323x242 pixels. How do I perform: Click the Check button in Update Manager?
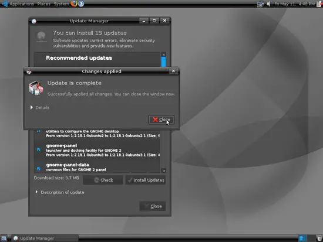coord(103,180)
